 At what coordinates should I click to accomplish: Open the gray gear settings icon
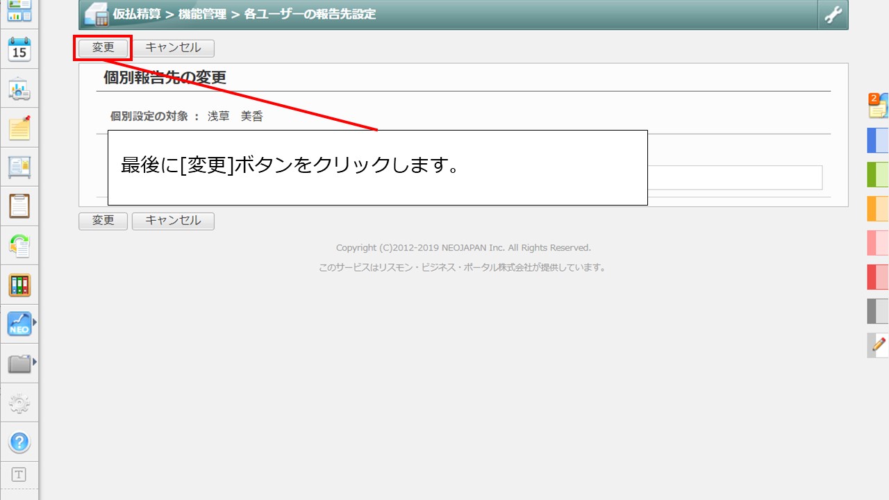(x=19, y=403)
